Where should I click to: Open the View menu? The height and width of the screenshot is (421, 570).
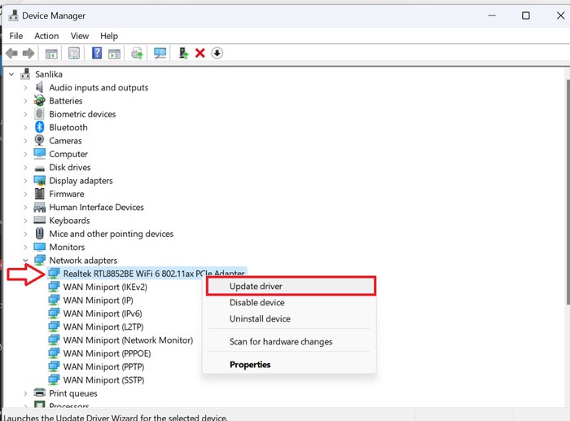point(80,36)
